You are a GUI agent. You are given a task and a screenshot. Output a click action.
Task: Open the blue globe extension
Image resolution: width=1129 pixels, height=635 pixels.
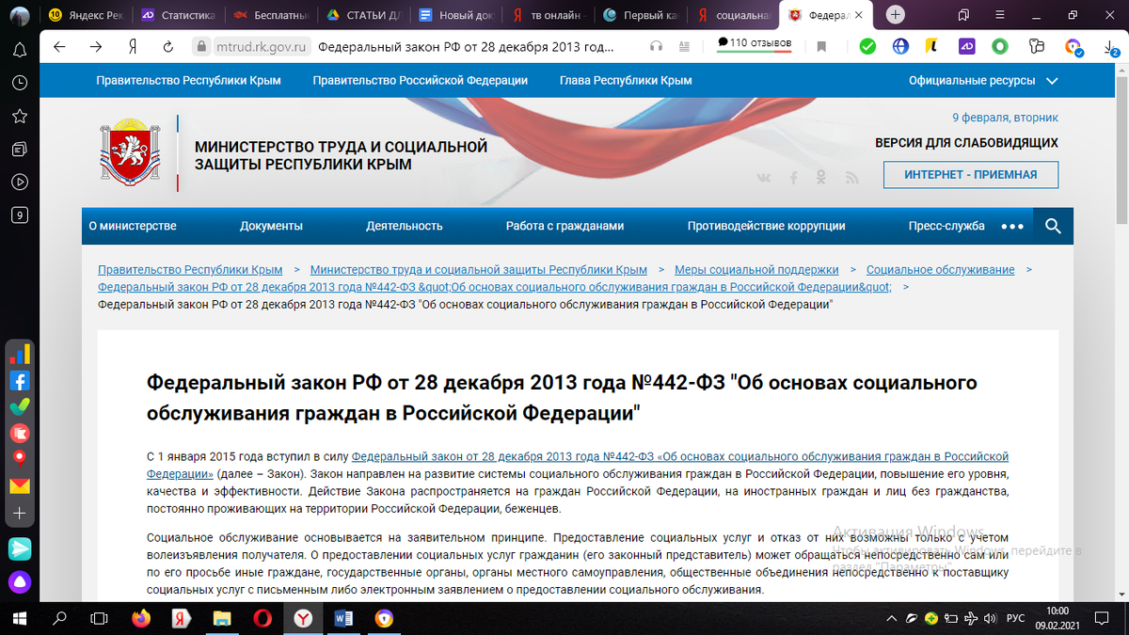[x=900, y=46]
